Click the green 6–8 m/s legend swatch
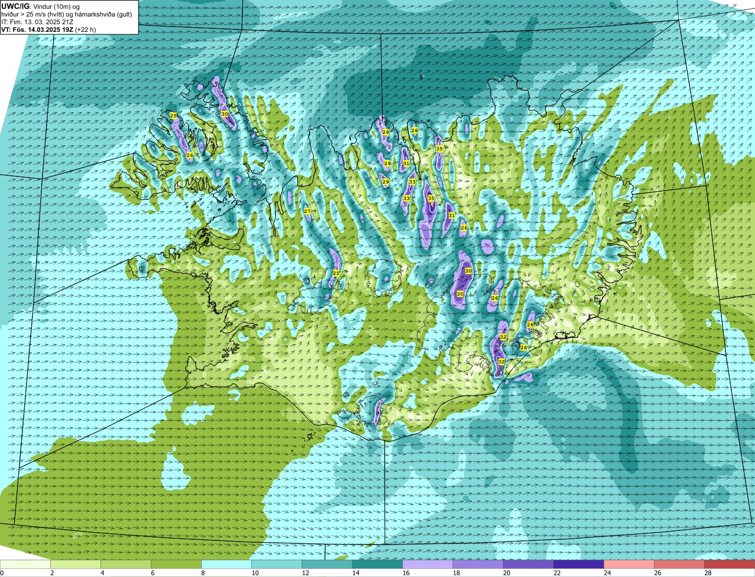Screen dimensions: 755x577 coord(176,564)
